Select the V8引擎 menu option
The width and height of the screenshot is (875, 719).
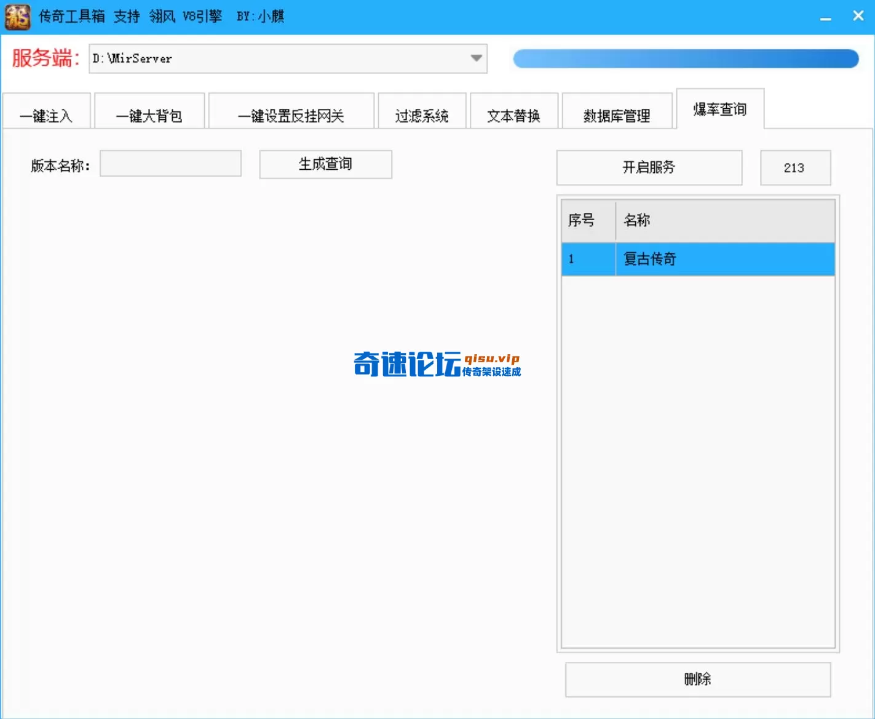tap(203, 16)
